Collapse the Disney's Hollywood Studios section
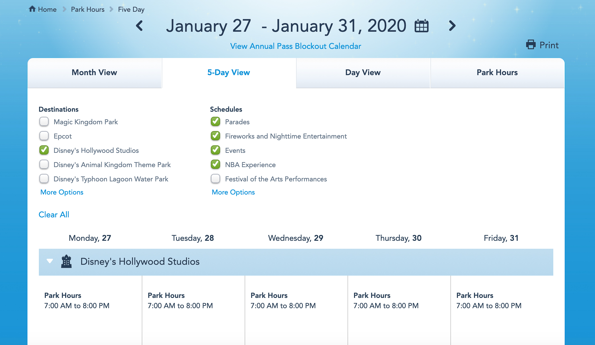The height and width of the screenshot is (345, 595). 50,261
